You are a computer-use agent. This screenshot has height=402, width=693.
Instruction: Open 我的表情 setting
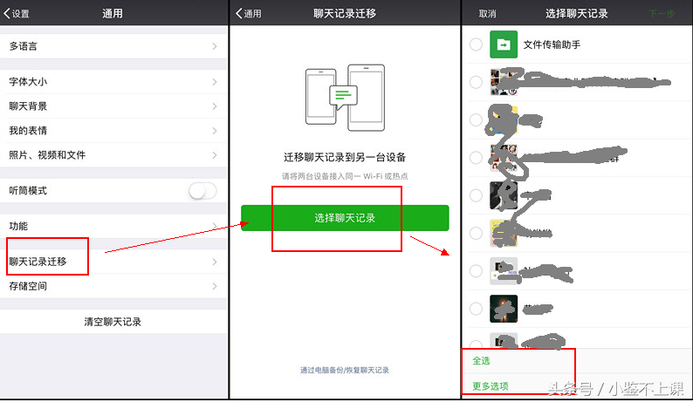[113, 130]
